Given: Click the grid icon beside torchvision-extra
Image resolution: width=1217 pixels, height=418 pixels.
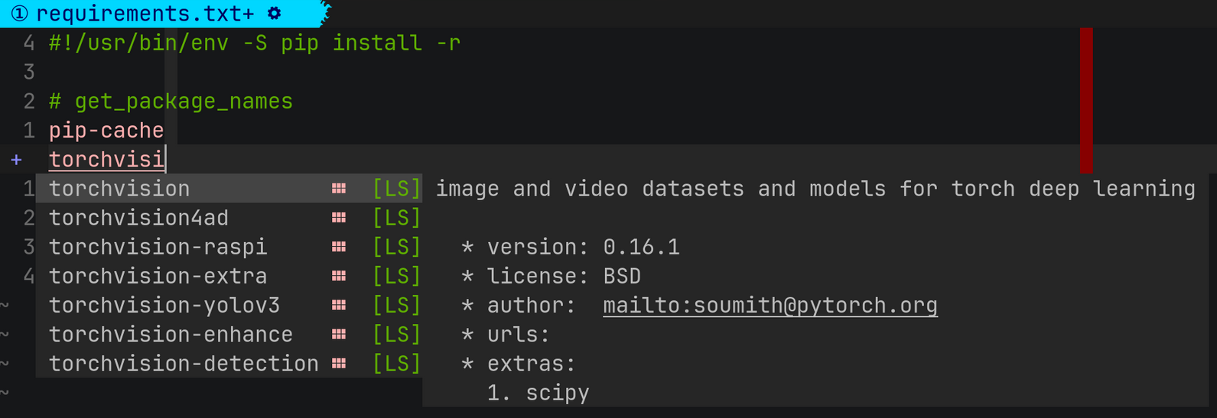Looking at the screenshot, I should click(x=339, y=276).
